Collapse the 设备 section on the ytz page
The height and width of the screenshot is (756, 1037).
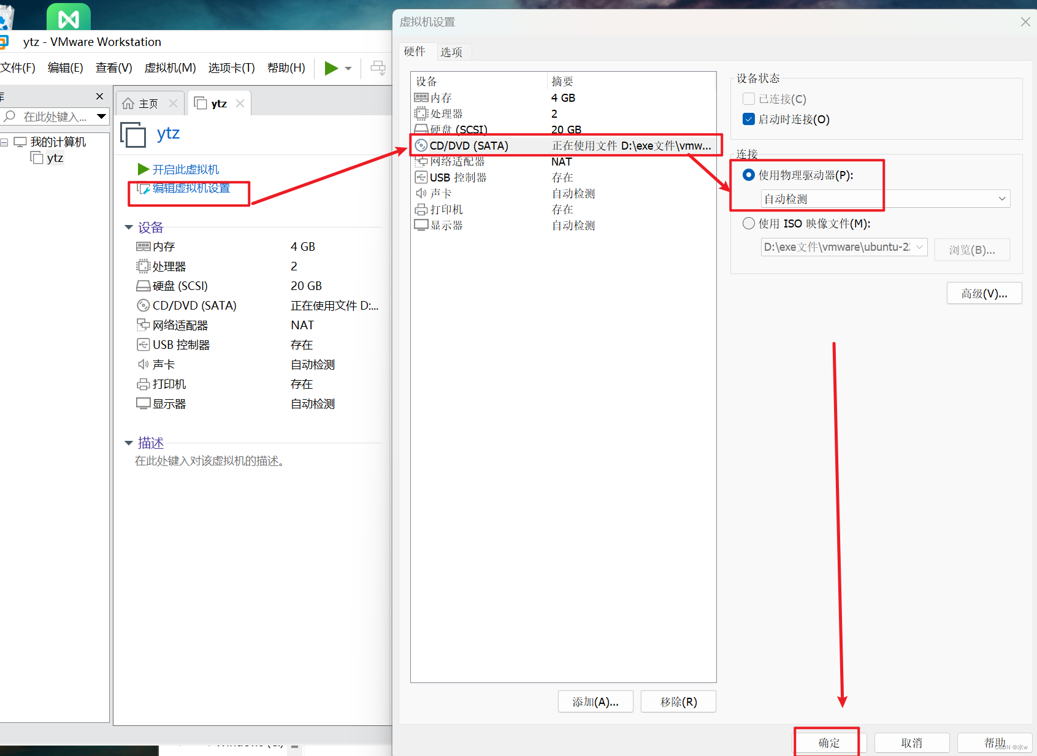[x=129, y=227]
